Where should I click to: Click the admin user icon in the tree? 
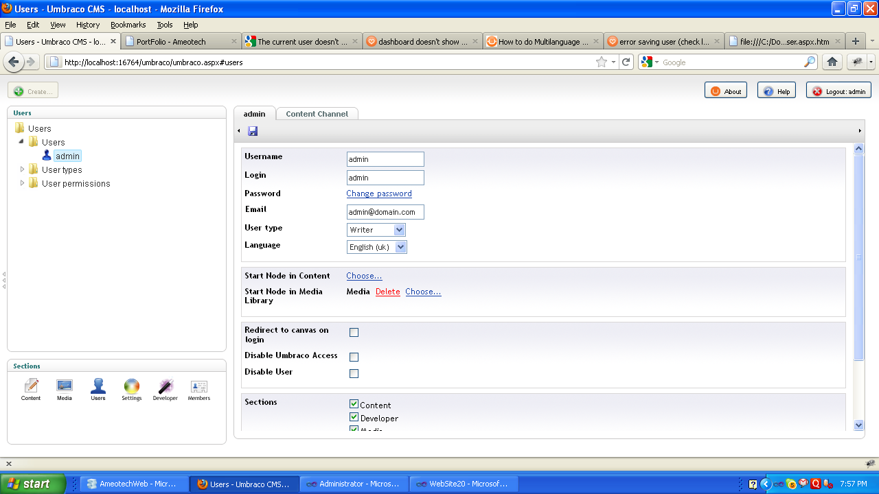tap(47, 156)
